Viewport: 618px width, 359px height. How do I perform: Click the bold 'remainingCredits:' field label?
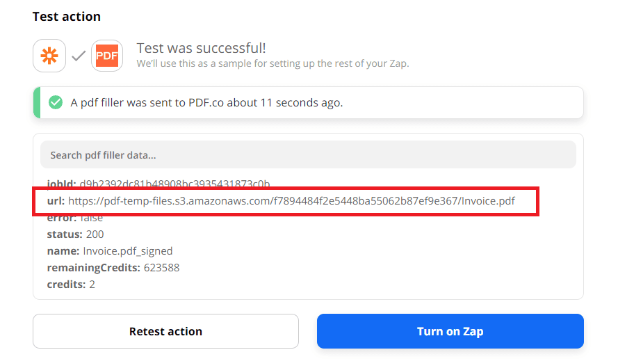[x=94, y=268]
